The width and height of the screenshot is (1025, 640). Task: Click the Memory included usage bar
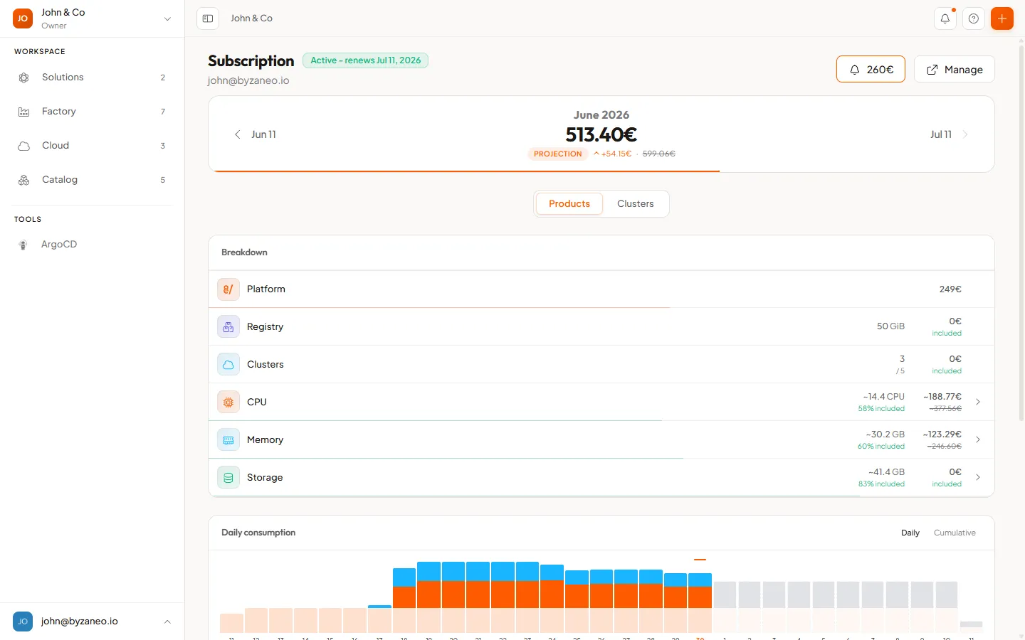446,459
